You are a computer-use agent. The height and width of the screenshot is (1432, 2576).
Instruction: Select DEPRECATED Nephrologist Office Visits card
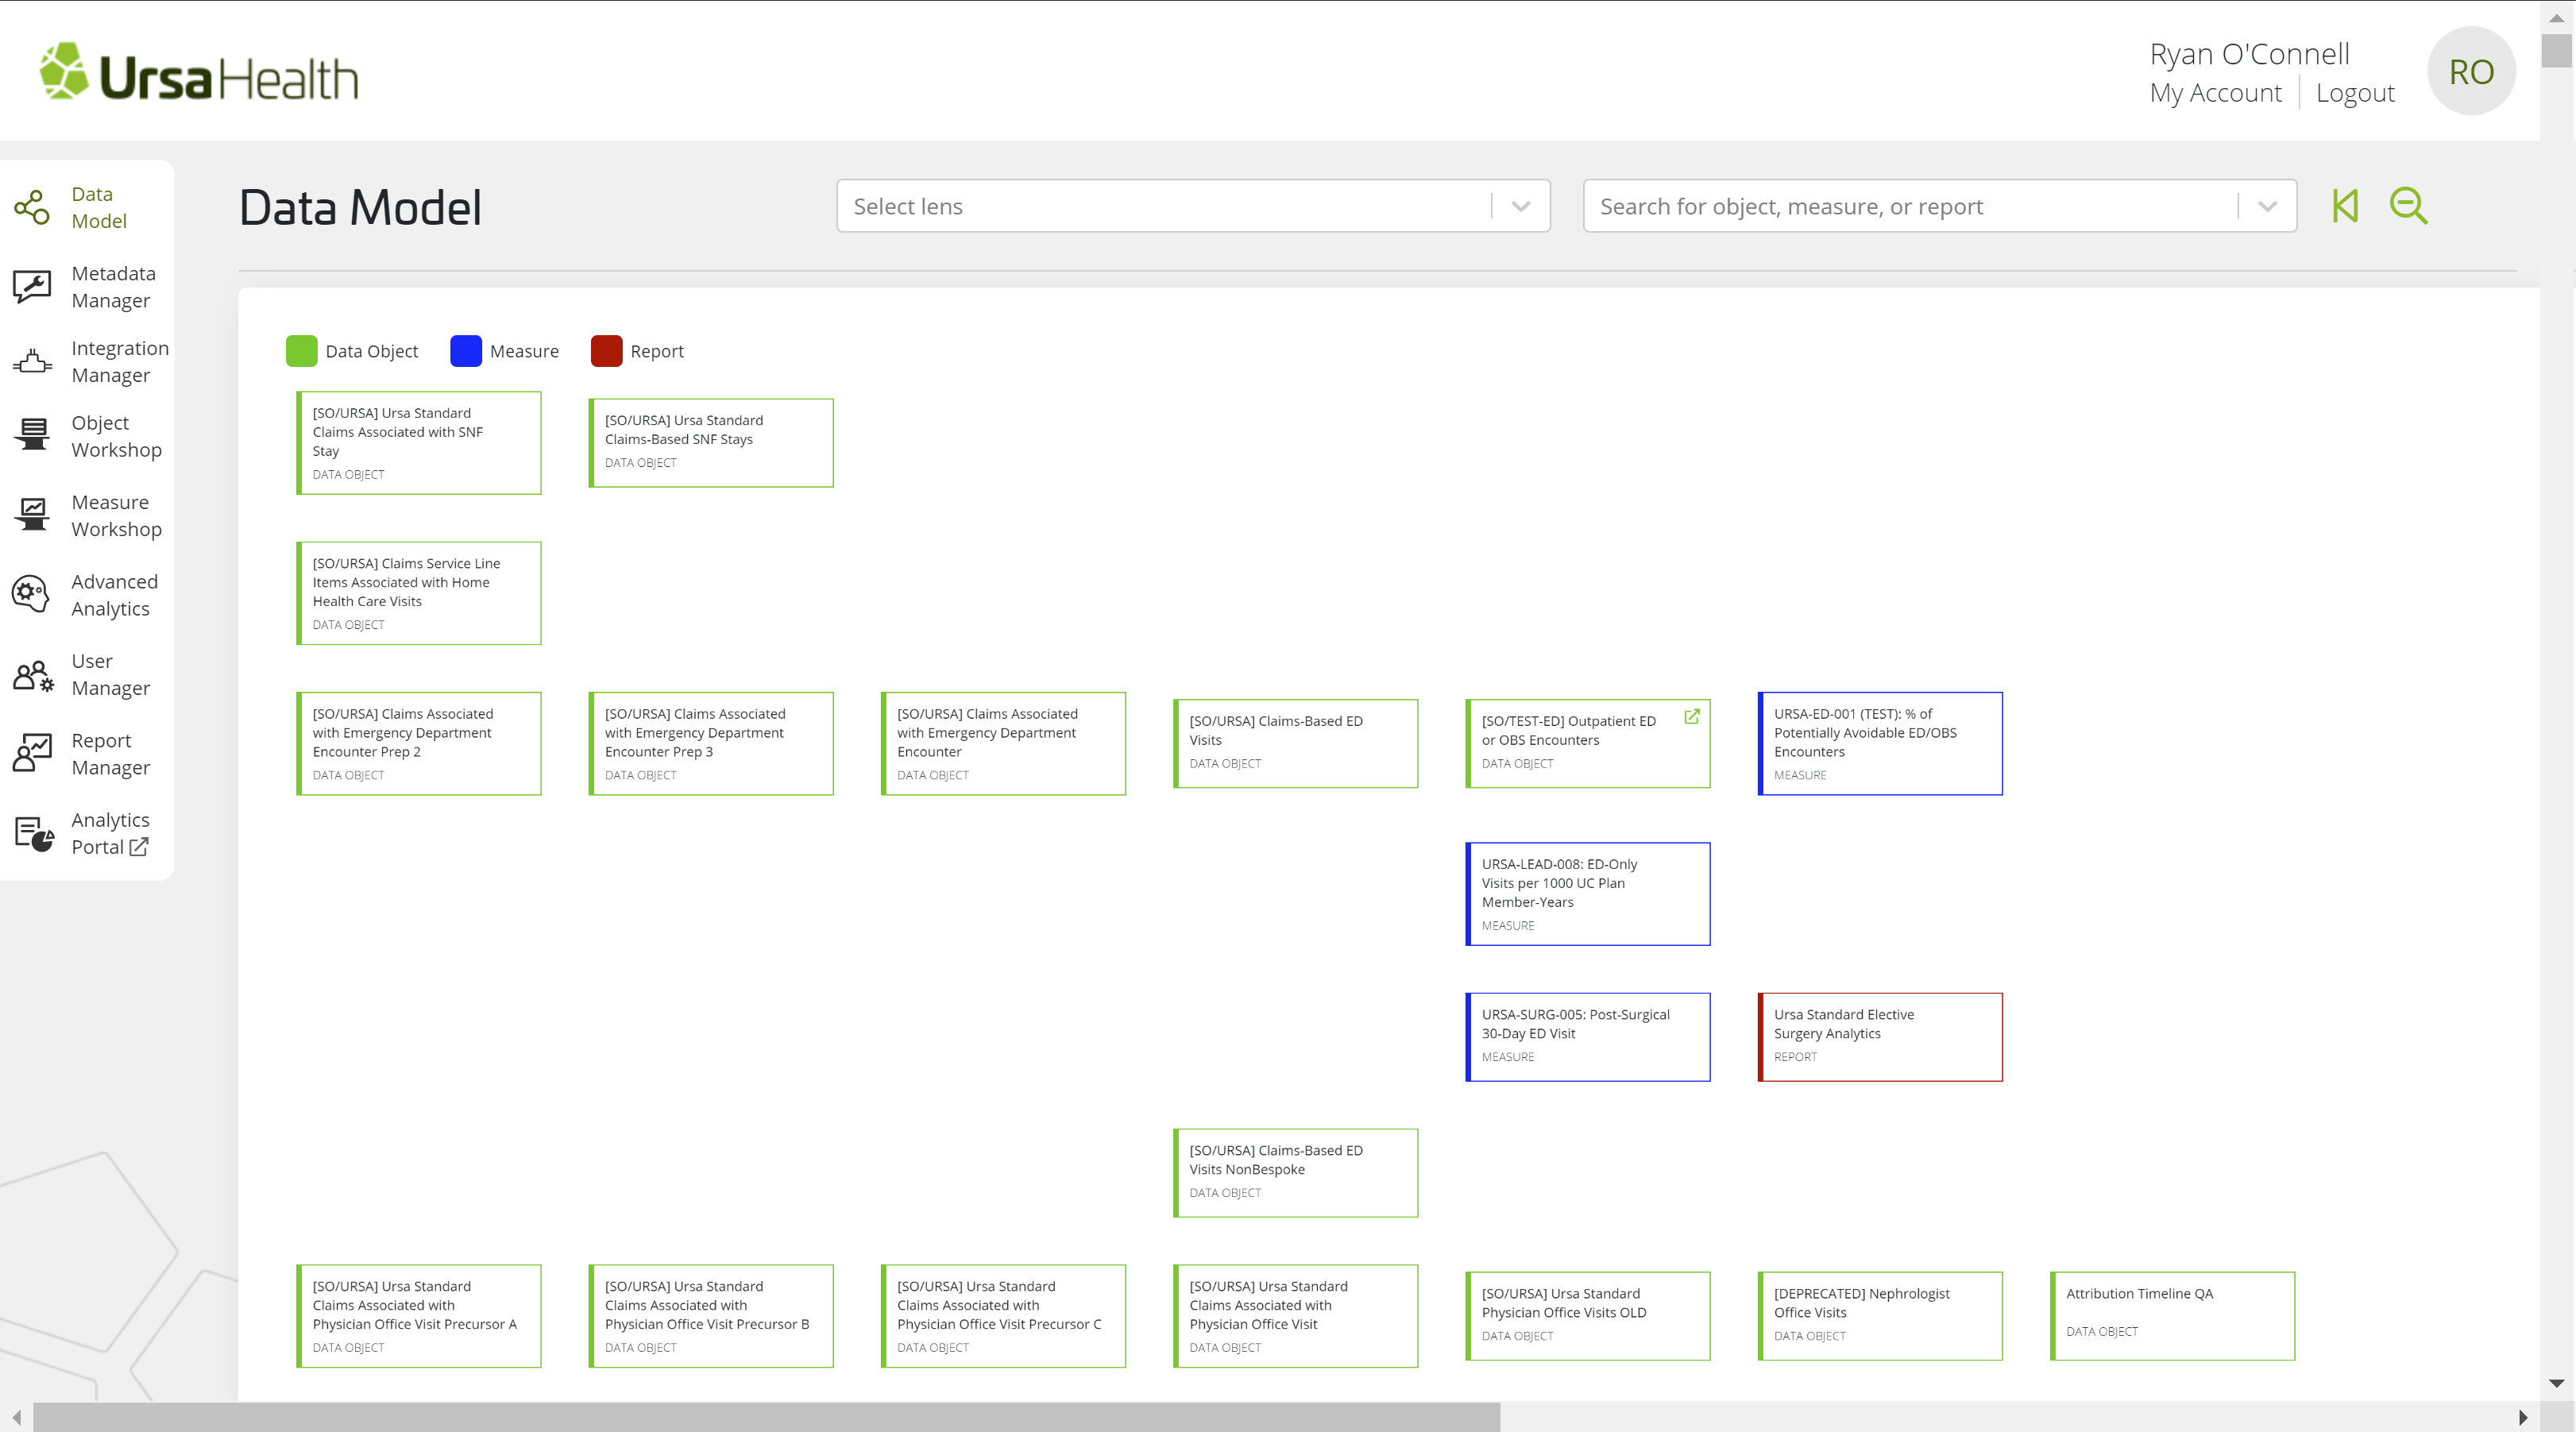point(1880,1316)
